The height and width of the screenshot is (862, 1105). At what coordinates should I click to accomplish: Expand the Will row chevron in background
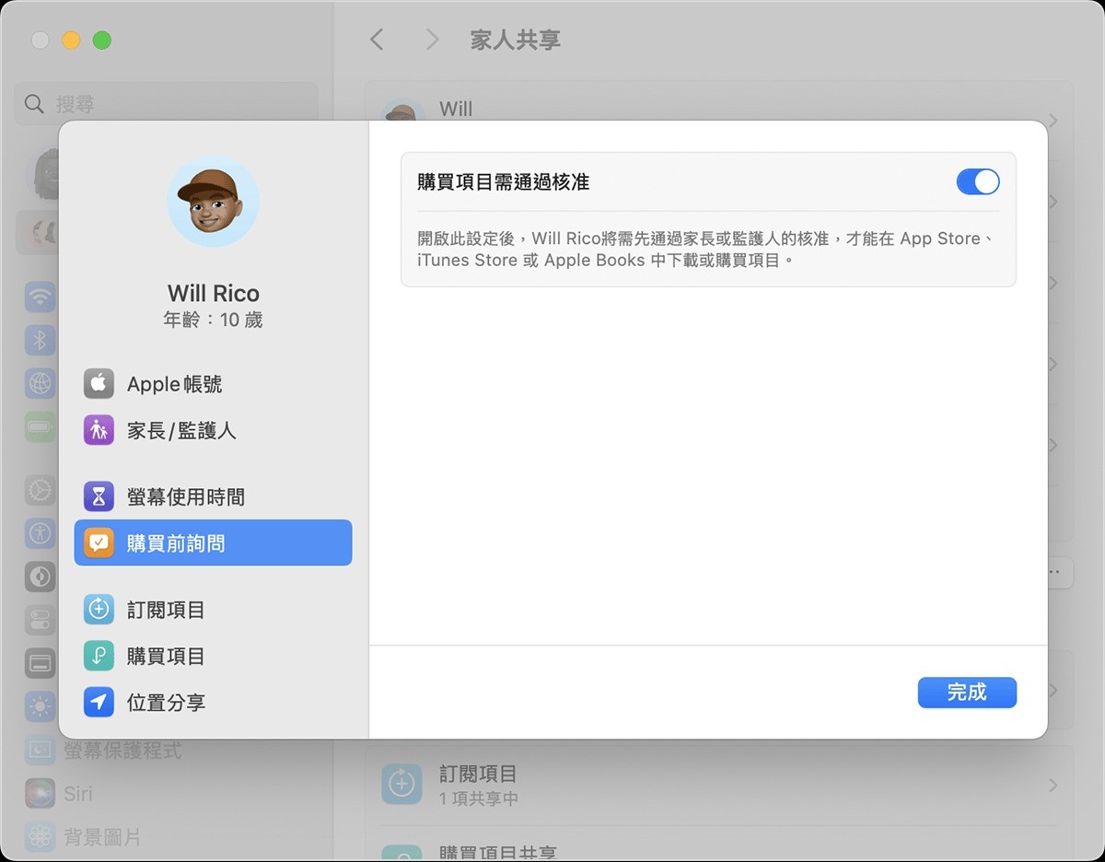[x=1053, y=120]
